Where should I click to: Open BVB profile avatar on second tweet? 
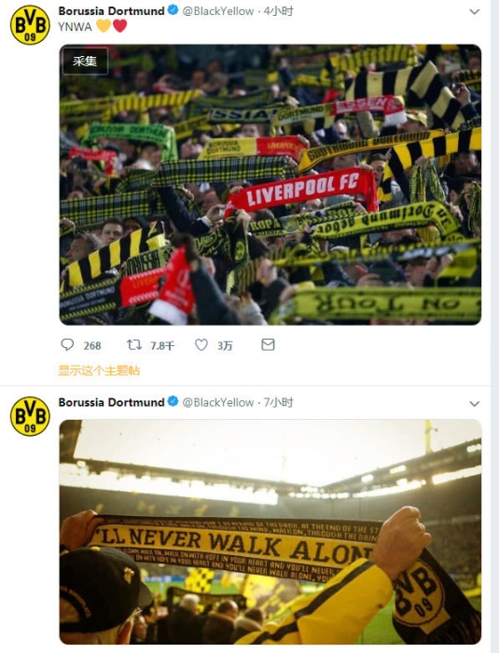coord(30,416)
